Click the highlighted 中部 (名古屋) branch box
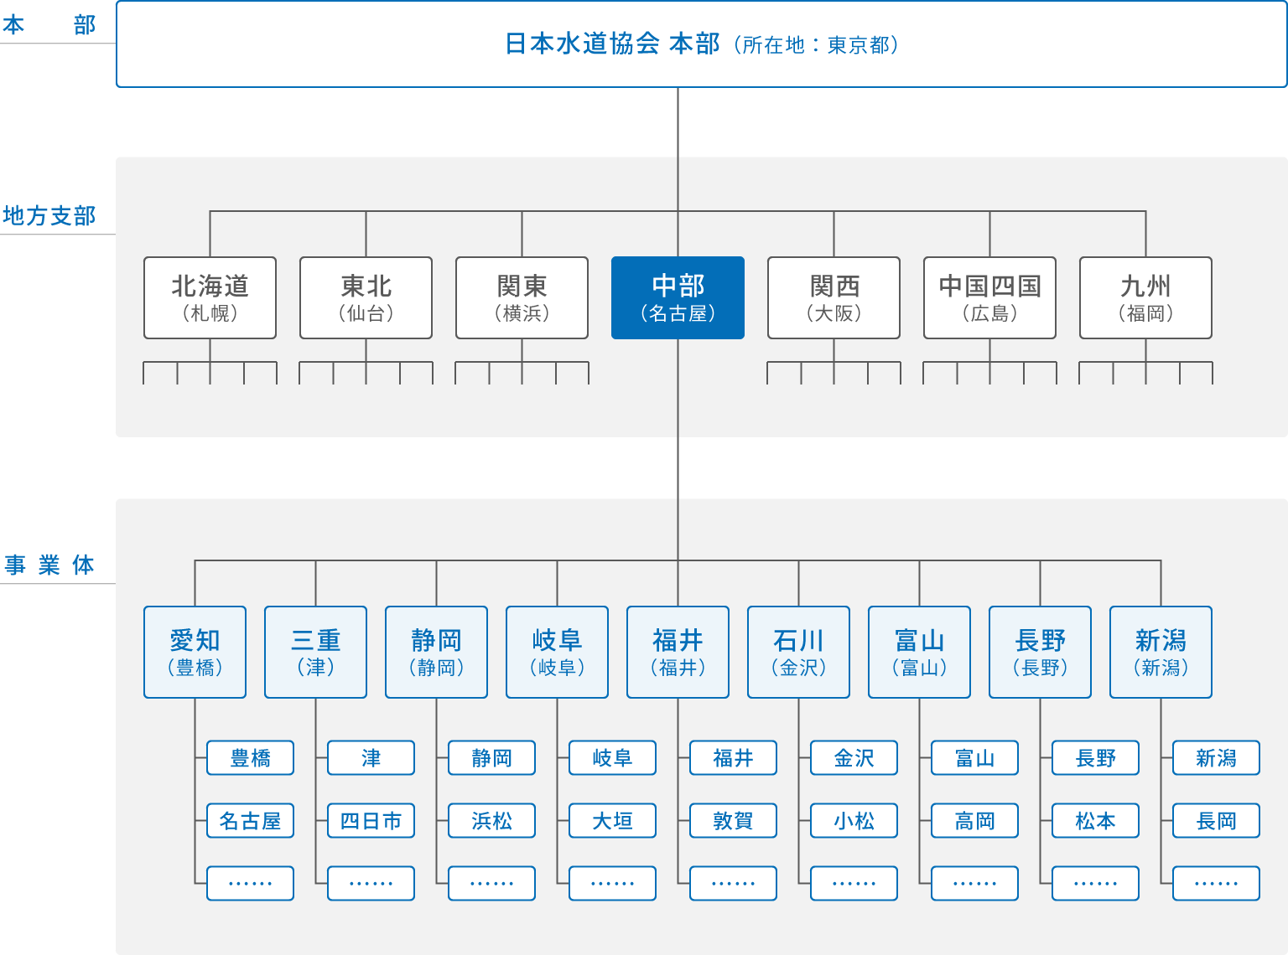 (678, 298)
